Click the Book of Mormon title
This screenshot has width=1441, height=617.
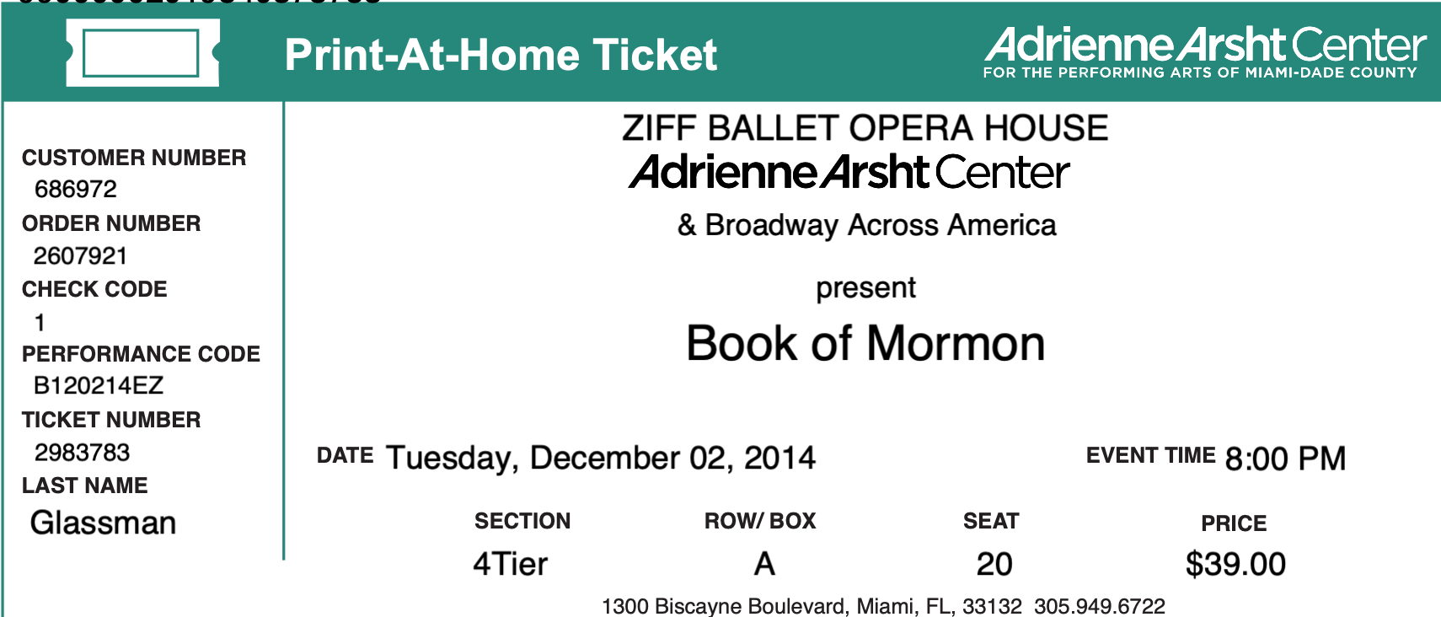[x=865, y=343]
